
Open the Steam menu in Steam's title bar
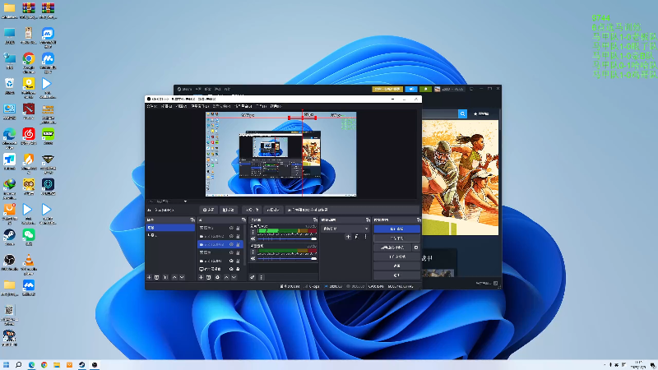tap(184, 89)
